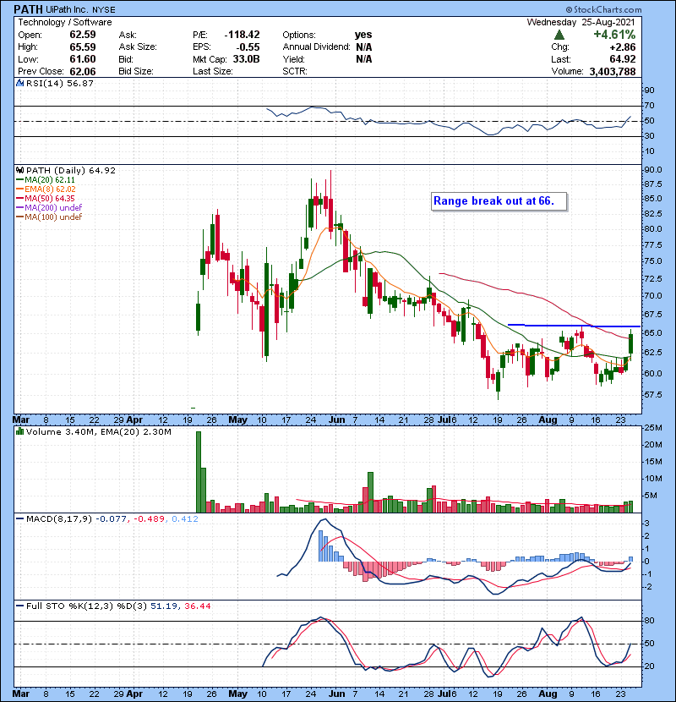This screenshot has width=676, height=702.
Task: Click the Prev Close 62.06 value
Action: pyautogui.click(x=83, y=71)
